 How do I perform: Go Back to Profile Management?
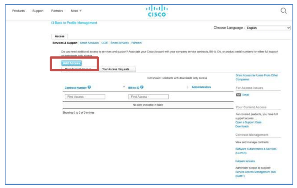coord(74,23)
